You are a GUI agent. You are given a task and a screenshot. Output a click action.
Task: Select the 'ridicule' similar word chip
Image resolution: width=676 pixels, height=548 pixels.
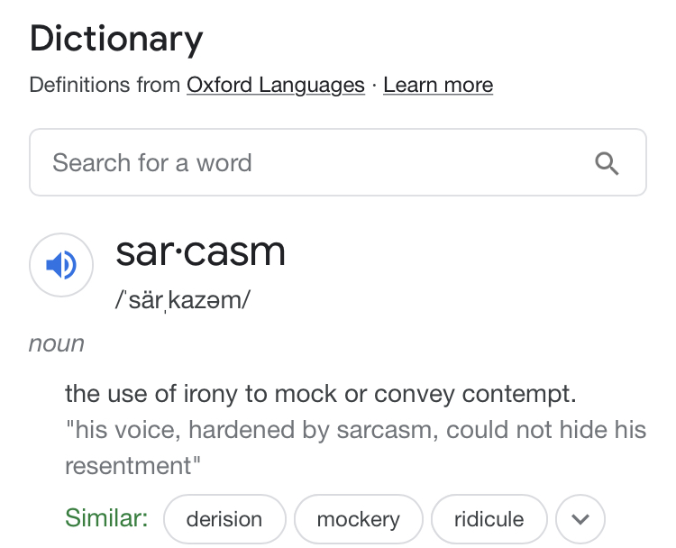[x=489, y=519]
